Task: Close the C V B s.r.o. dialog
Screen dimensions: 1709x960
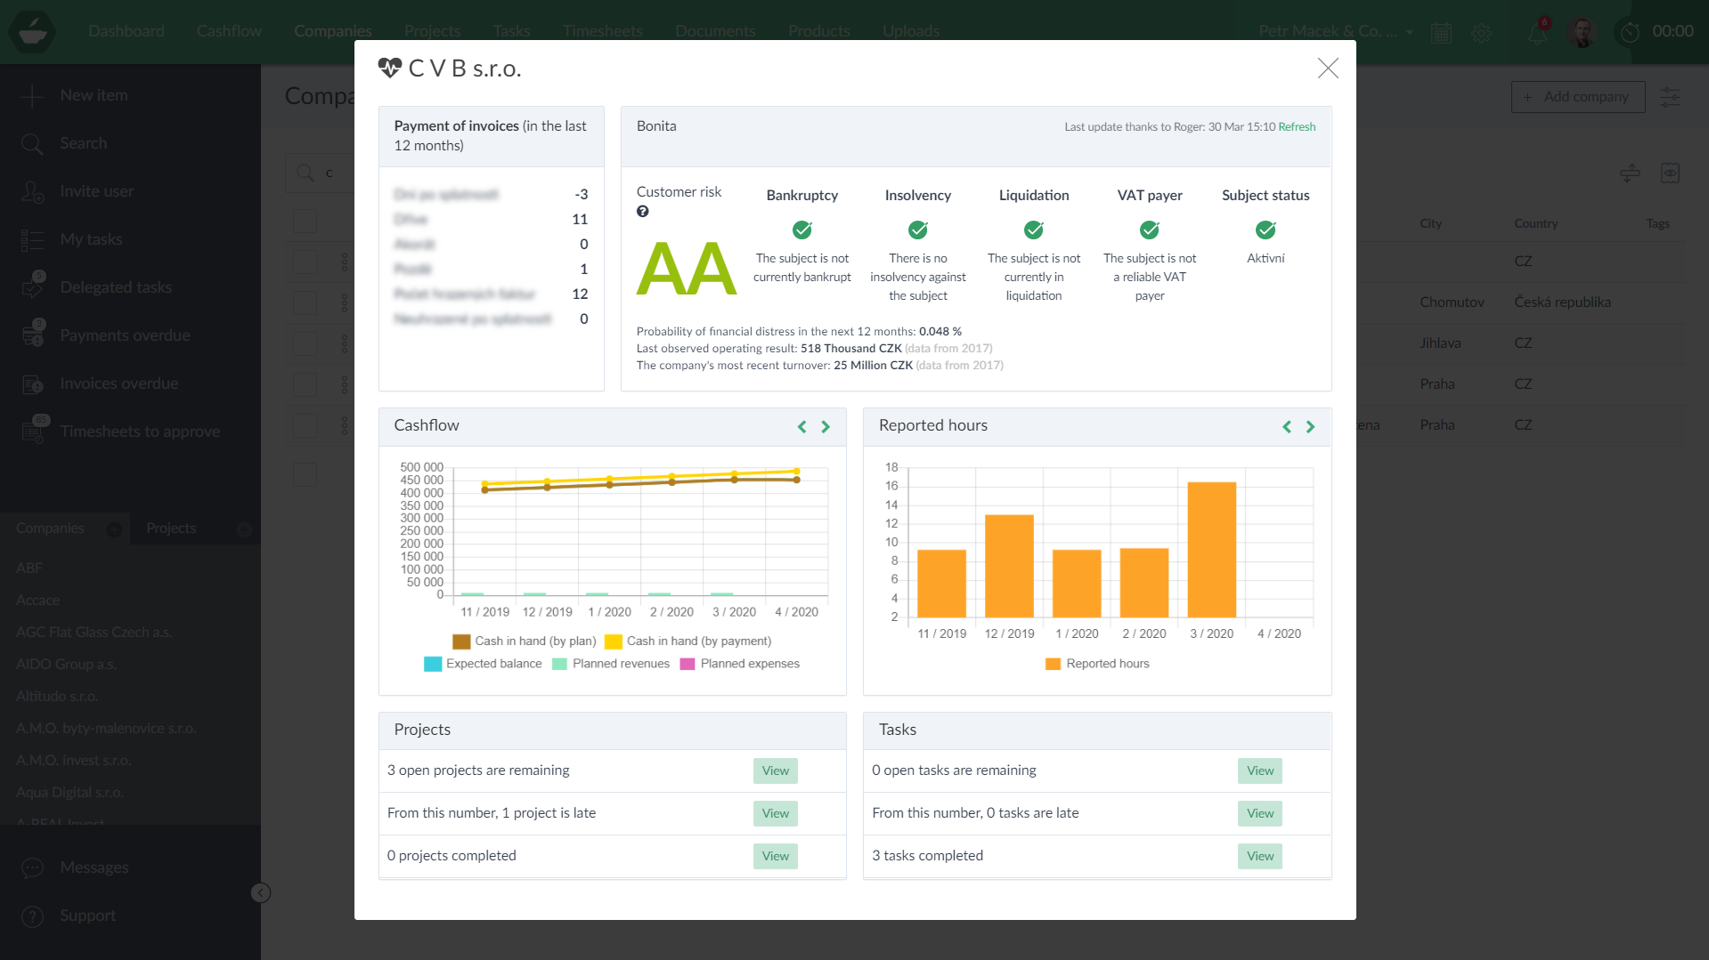Action: 1327,69
